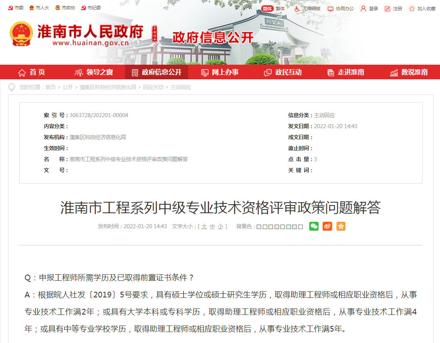This screenshot has width=440, height=343.
Task: Select the 领导之窗 navigation item
Action: pyautogui.click(x=90, y=72)
